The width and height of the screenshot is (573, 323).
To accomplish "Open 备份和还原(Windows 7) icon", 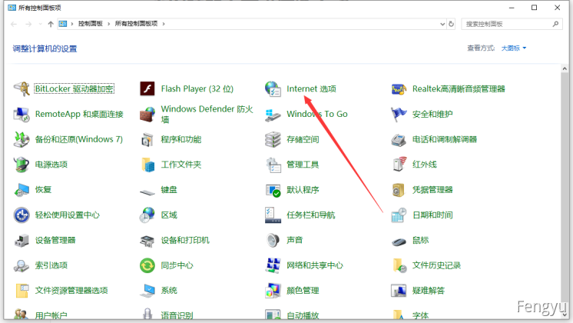I will (22, 139).
